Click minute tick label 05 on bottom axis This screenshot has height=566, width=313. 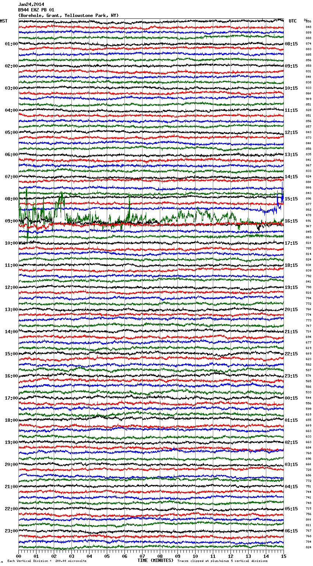tap(107, 556)
